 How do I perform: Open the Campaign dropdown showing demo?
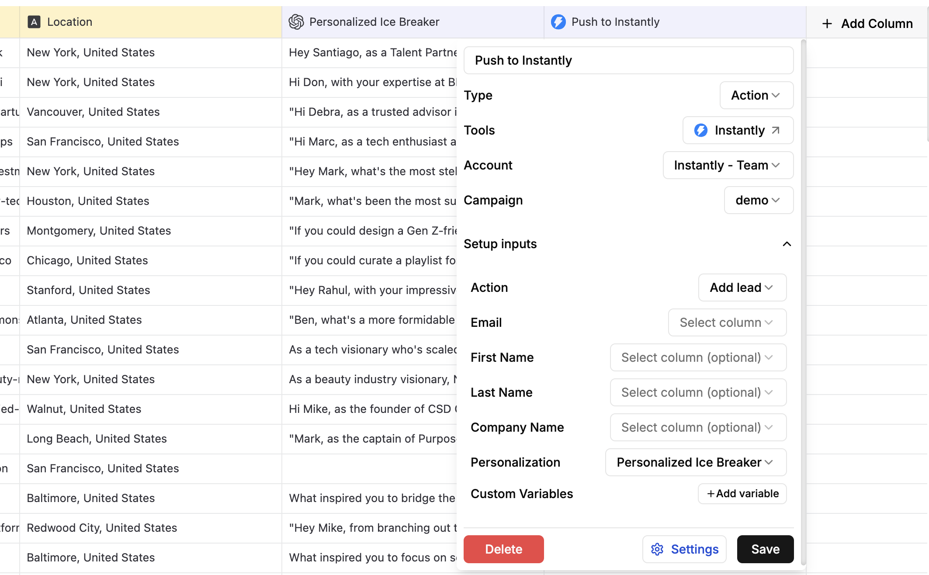[x=759, y=200]
